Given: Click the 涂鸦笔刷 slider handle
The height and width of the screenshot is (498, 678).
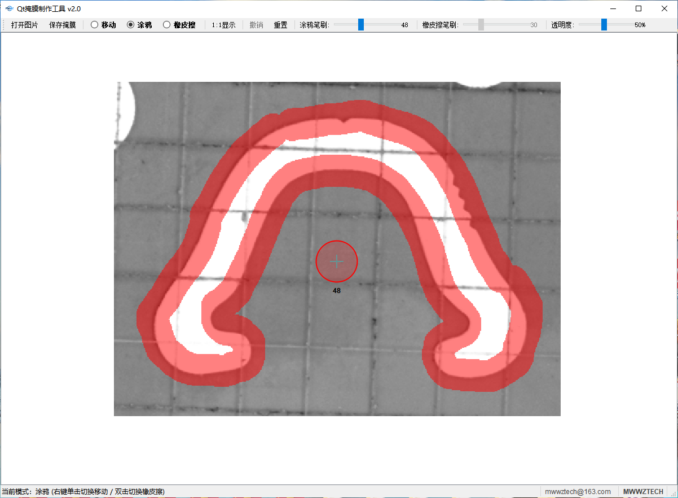Looking at the screenshot, I should click(361, 25).
